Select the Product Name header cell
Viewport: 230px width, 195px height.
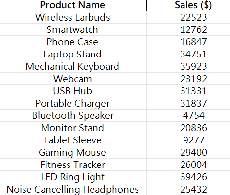[73, 5]
